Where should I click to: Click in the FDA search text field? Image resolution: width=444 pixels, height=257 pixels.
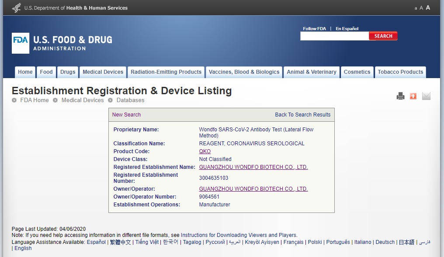coord(334,36)
